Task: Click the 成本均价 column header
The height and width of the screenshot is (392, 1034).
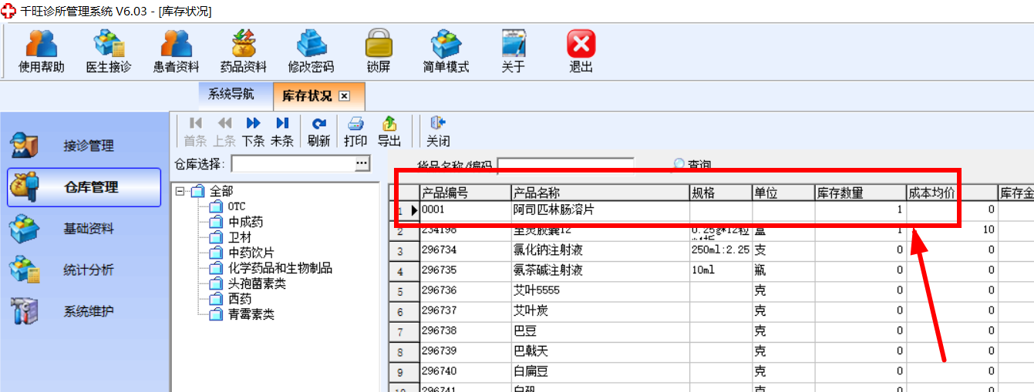Action: click(952, 193)
